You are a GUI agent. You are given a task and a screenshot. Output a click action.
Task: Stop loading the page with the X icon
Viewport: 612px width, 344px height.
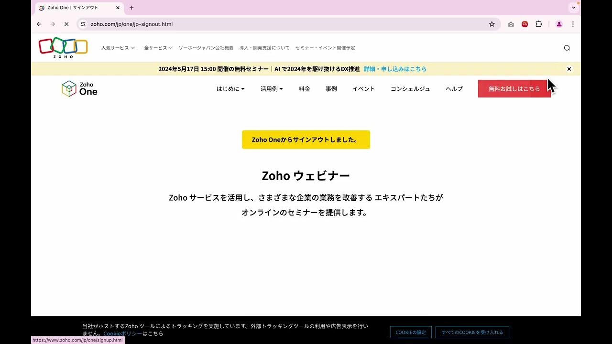[x=66, y=24]
